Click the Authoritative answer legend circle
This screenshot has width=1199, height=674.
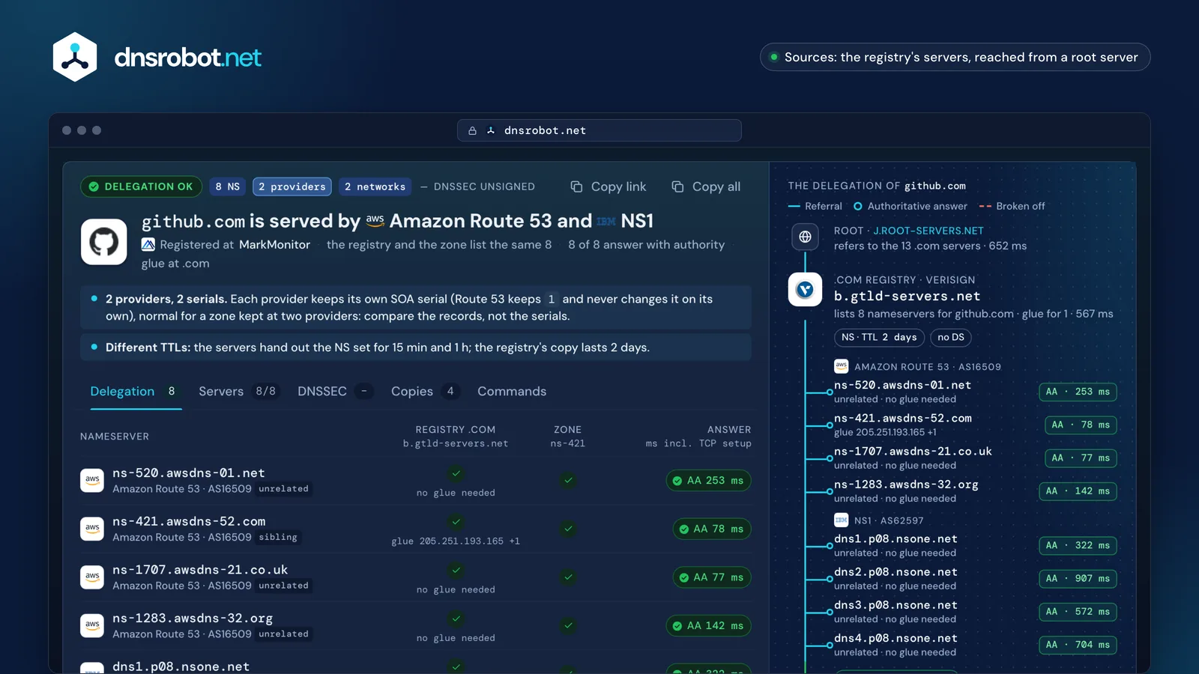[x=858, y=206]
